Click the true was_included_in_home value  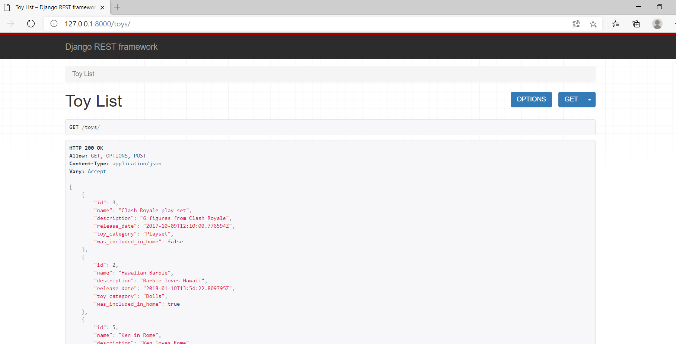(x=174, y=304)
